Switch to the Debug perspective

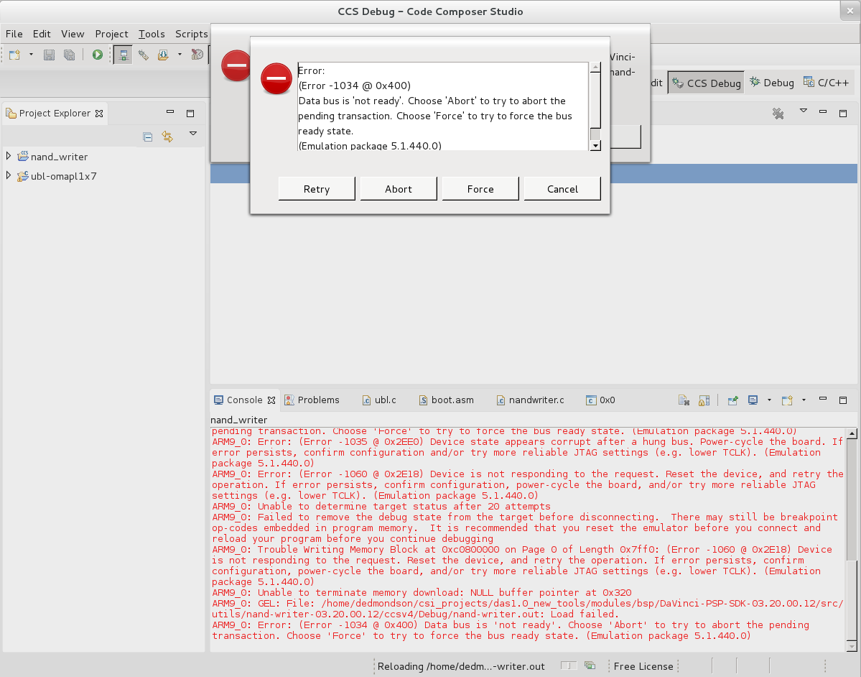(x=772, y=83)
